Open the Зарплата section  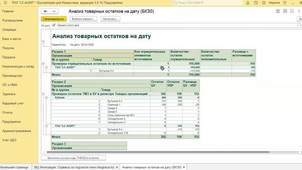8,94
